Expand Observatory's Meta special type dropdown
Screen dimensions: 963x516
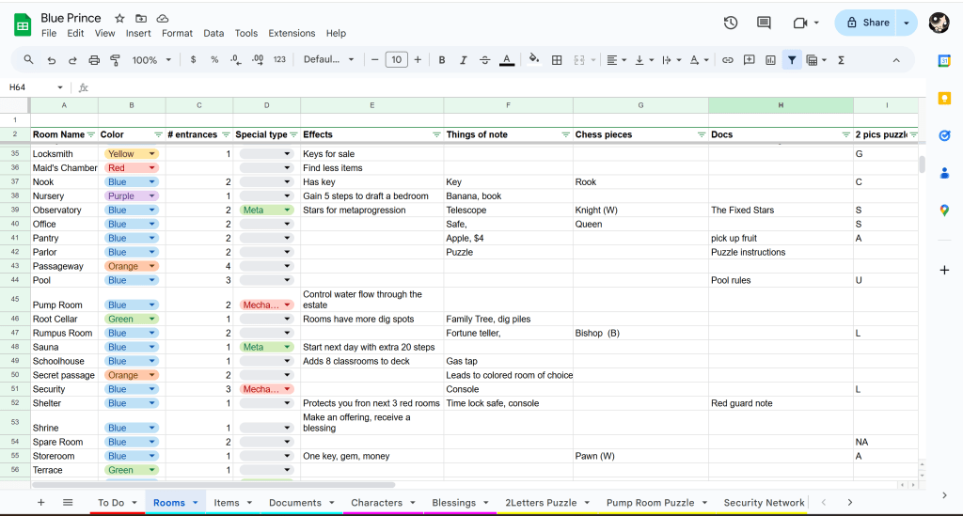click(287, 211)
